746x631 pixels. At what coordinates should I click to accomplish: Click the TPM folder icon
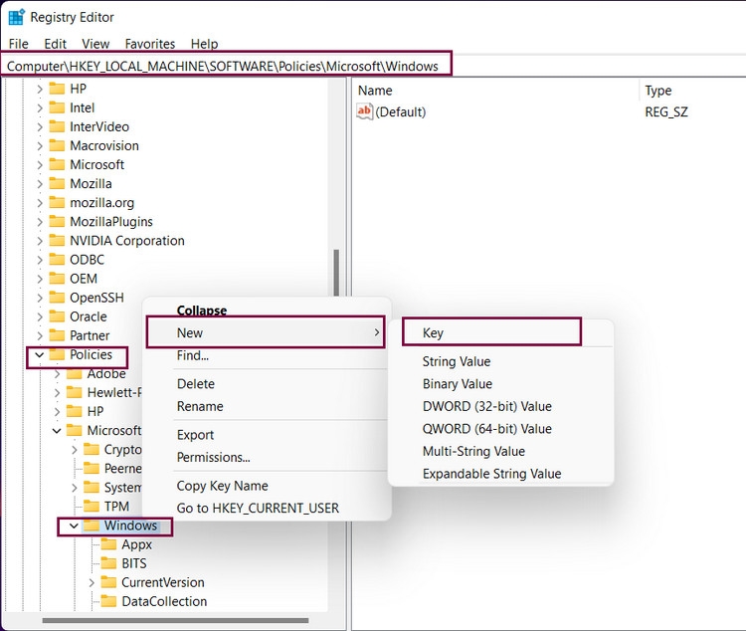pyautogui.click(x=92, y=507)
